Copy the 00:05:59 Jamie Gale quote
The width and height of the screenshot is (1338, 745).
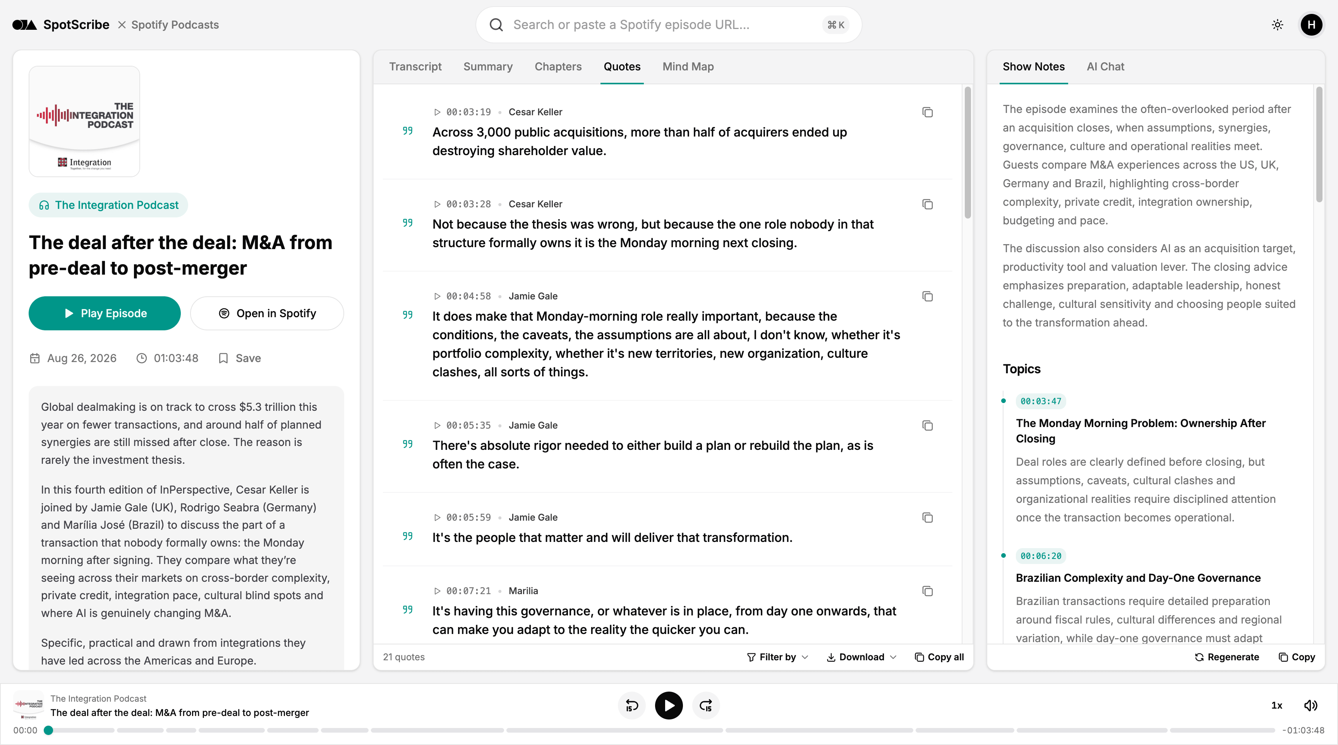tap(927, 517)
